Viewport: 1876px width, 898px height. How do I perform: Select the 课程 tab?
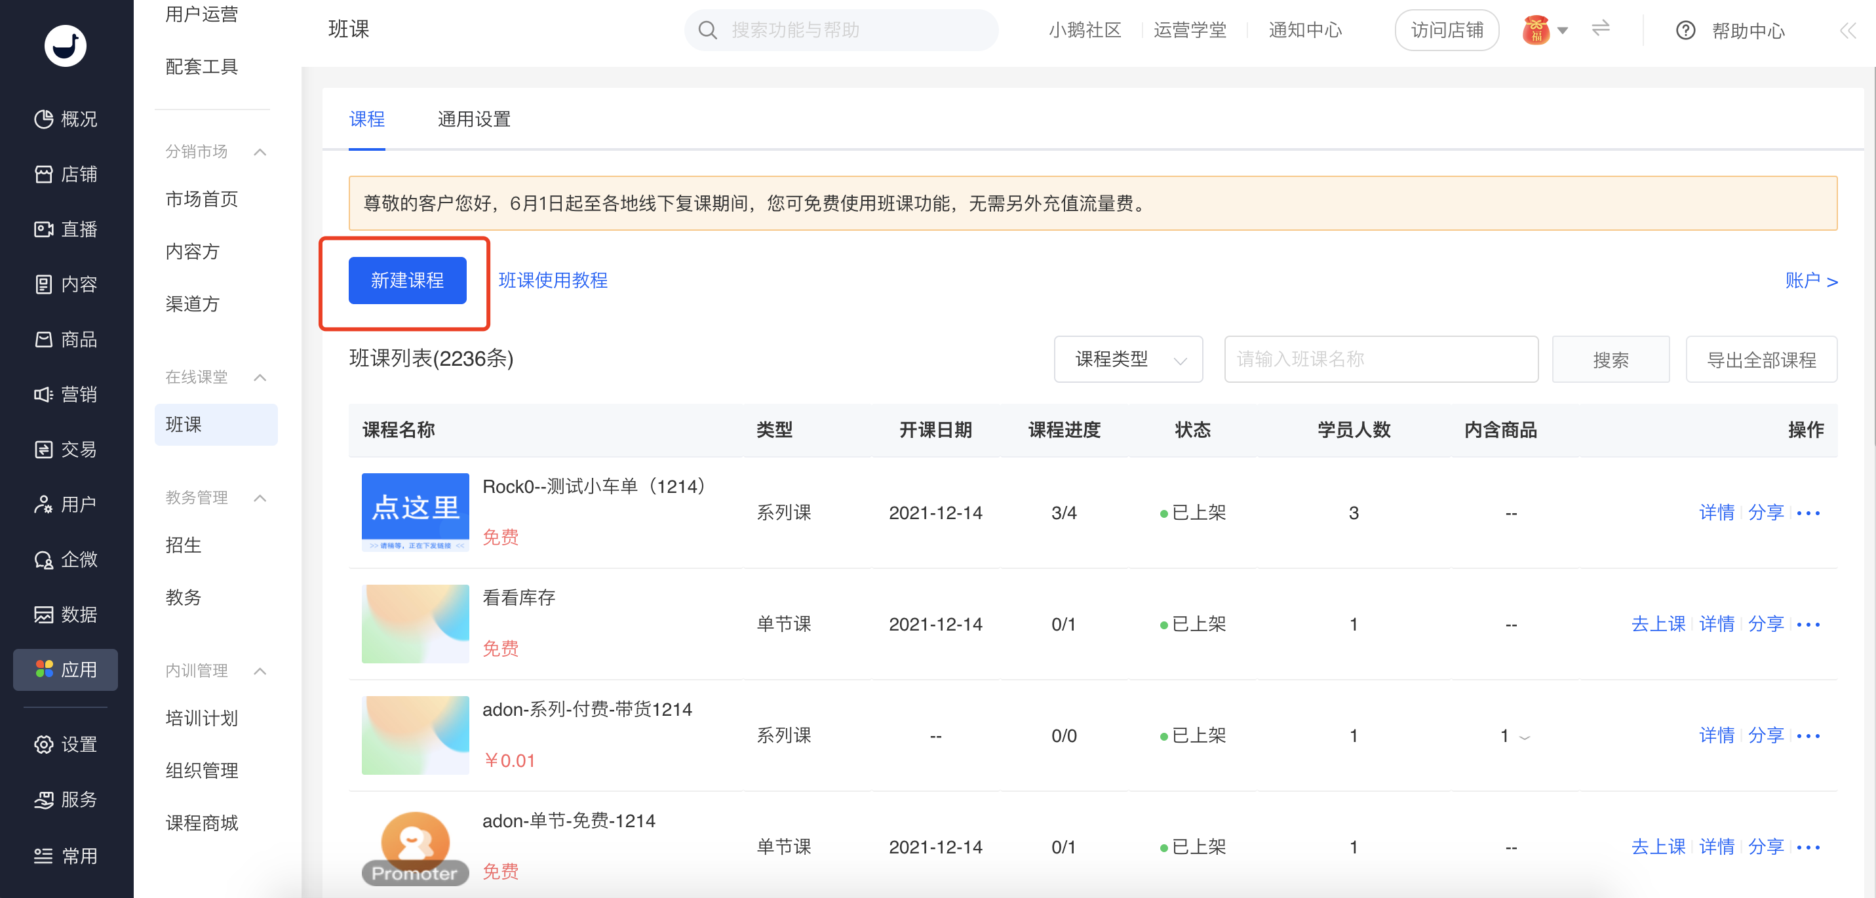367,119
